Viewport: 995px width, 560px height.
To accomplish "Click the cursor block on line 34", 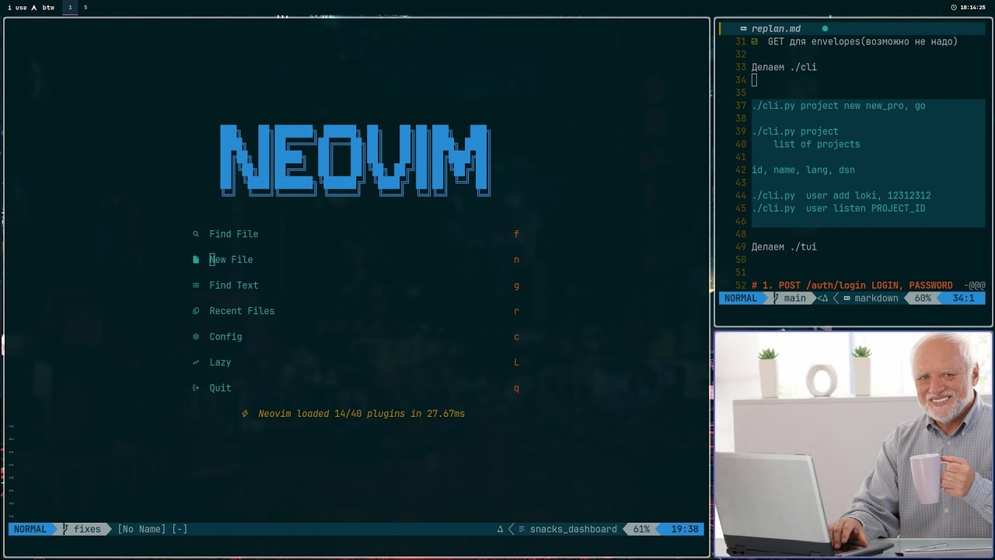I will click(754, 80).
